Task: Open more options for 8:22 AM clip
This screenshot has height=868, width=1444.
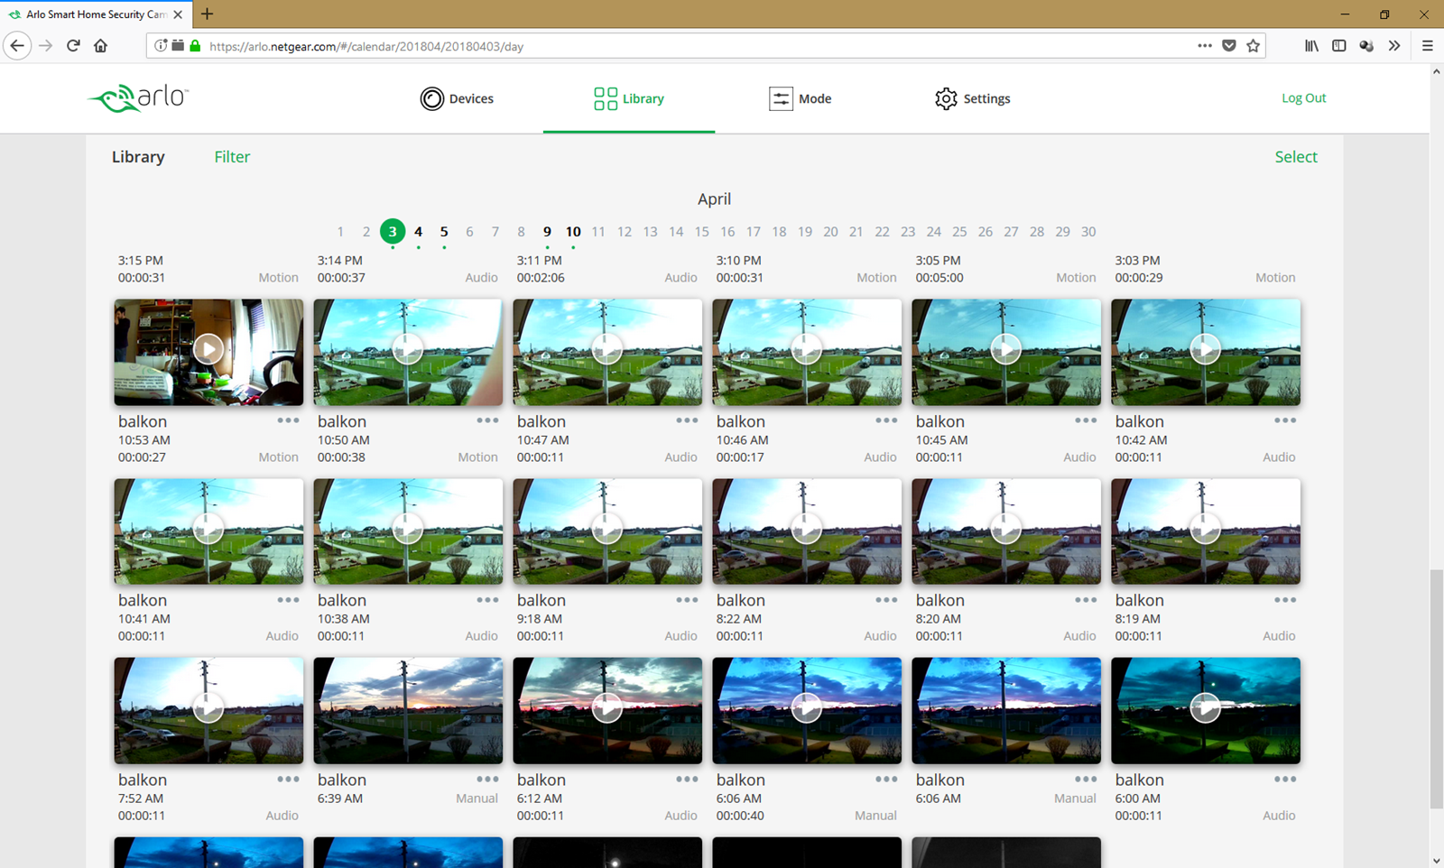Action: (886, 600)
